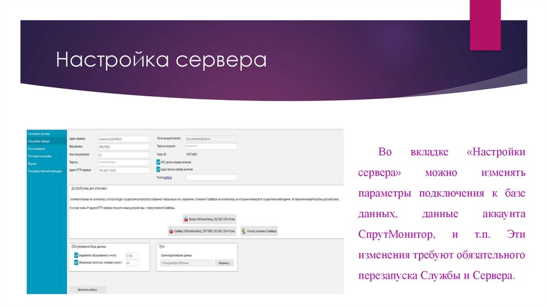
Task: Click the daily maintenance time field
Action: (x=132, y=256)
